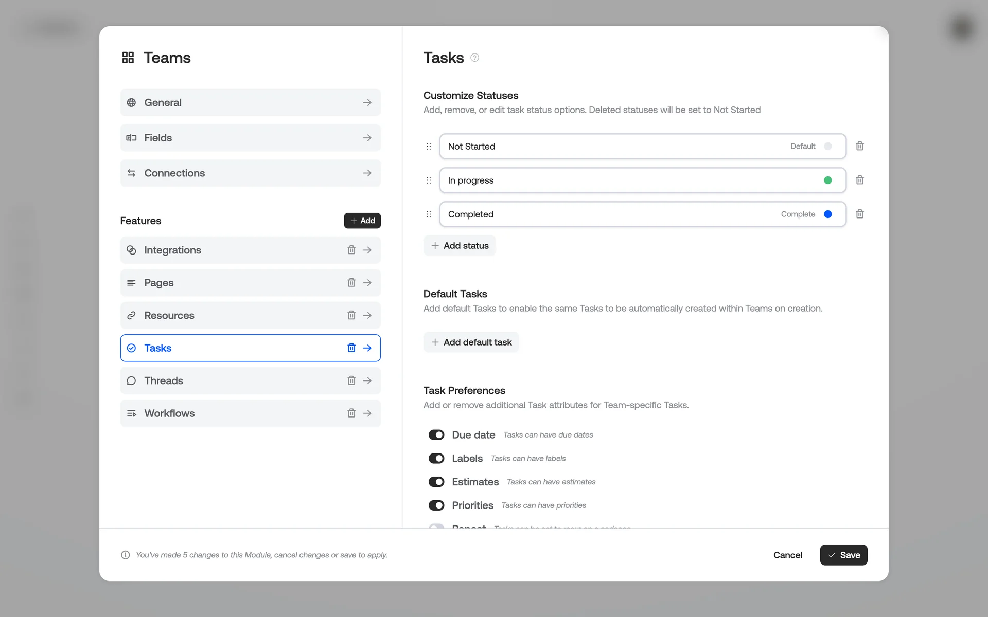Open the Pages feature arrow
Viewport: 988px width, 617px height.
367,283
